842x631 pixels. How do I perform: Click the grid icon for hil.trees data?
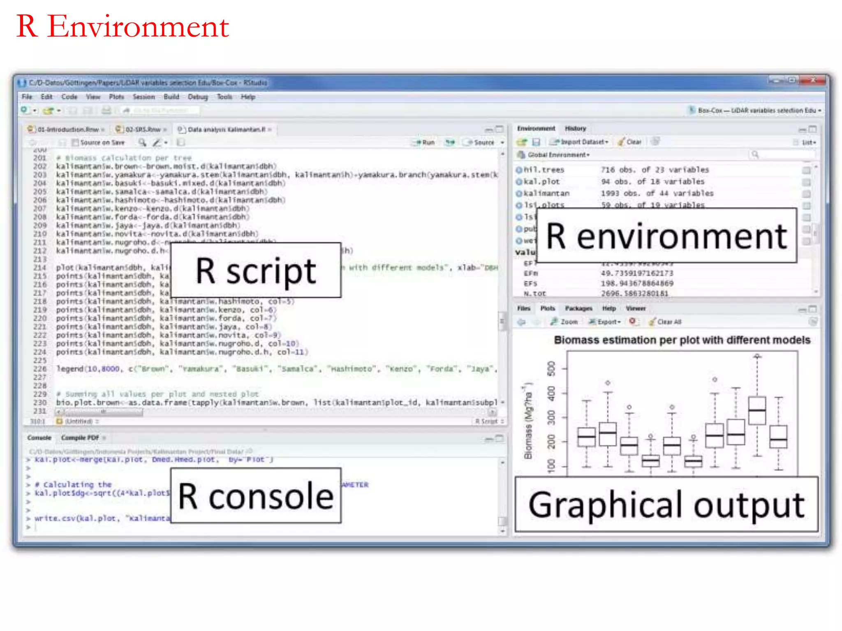806,170
